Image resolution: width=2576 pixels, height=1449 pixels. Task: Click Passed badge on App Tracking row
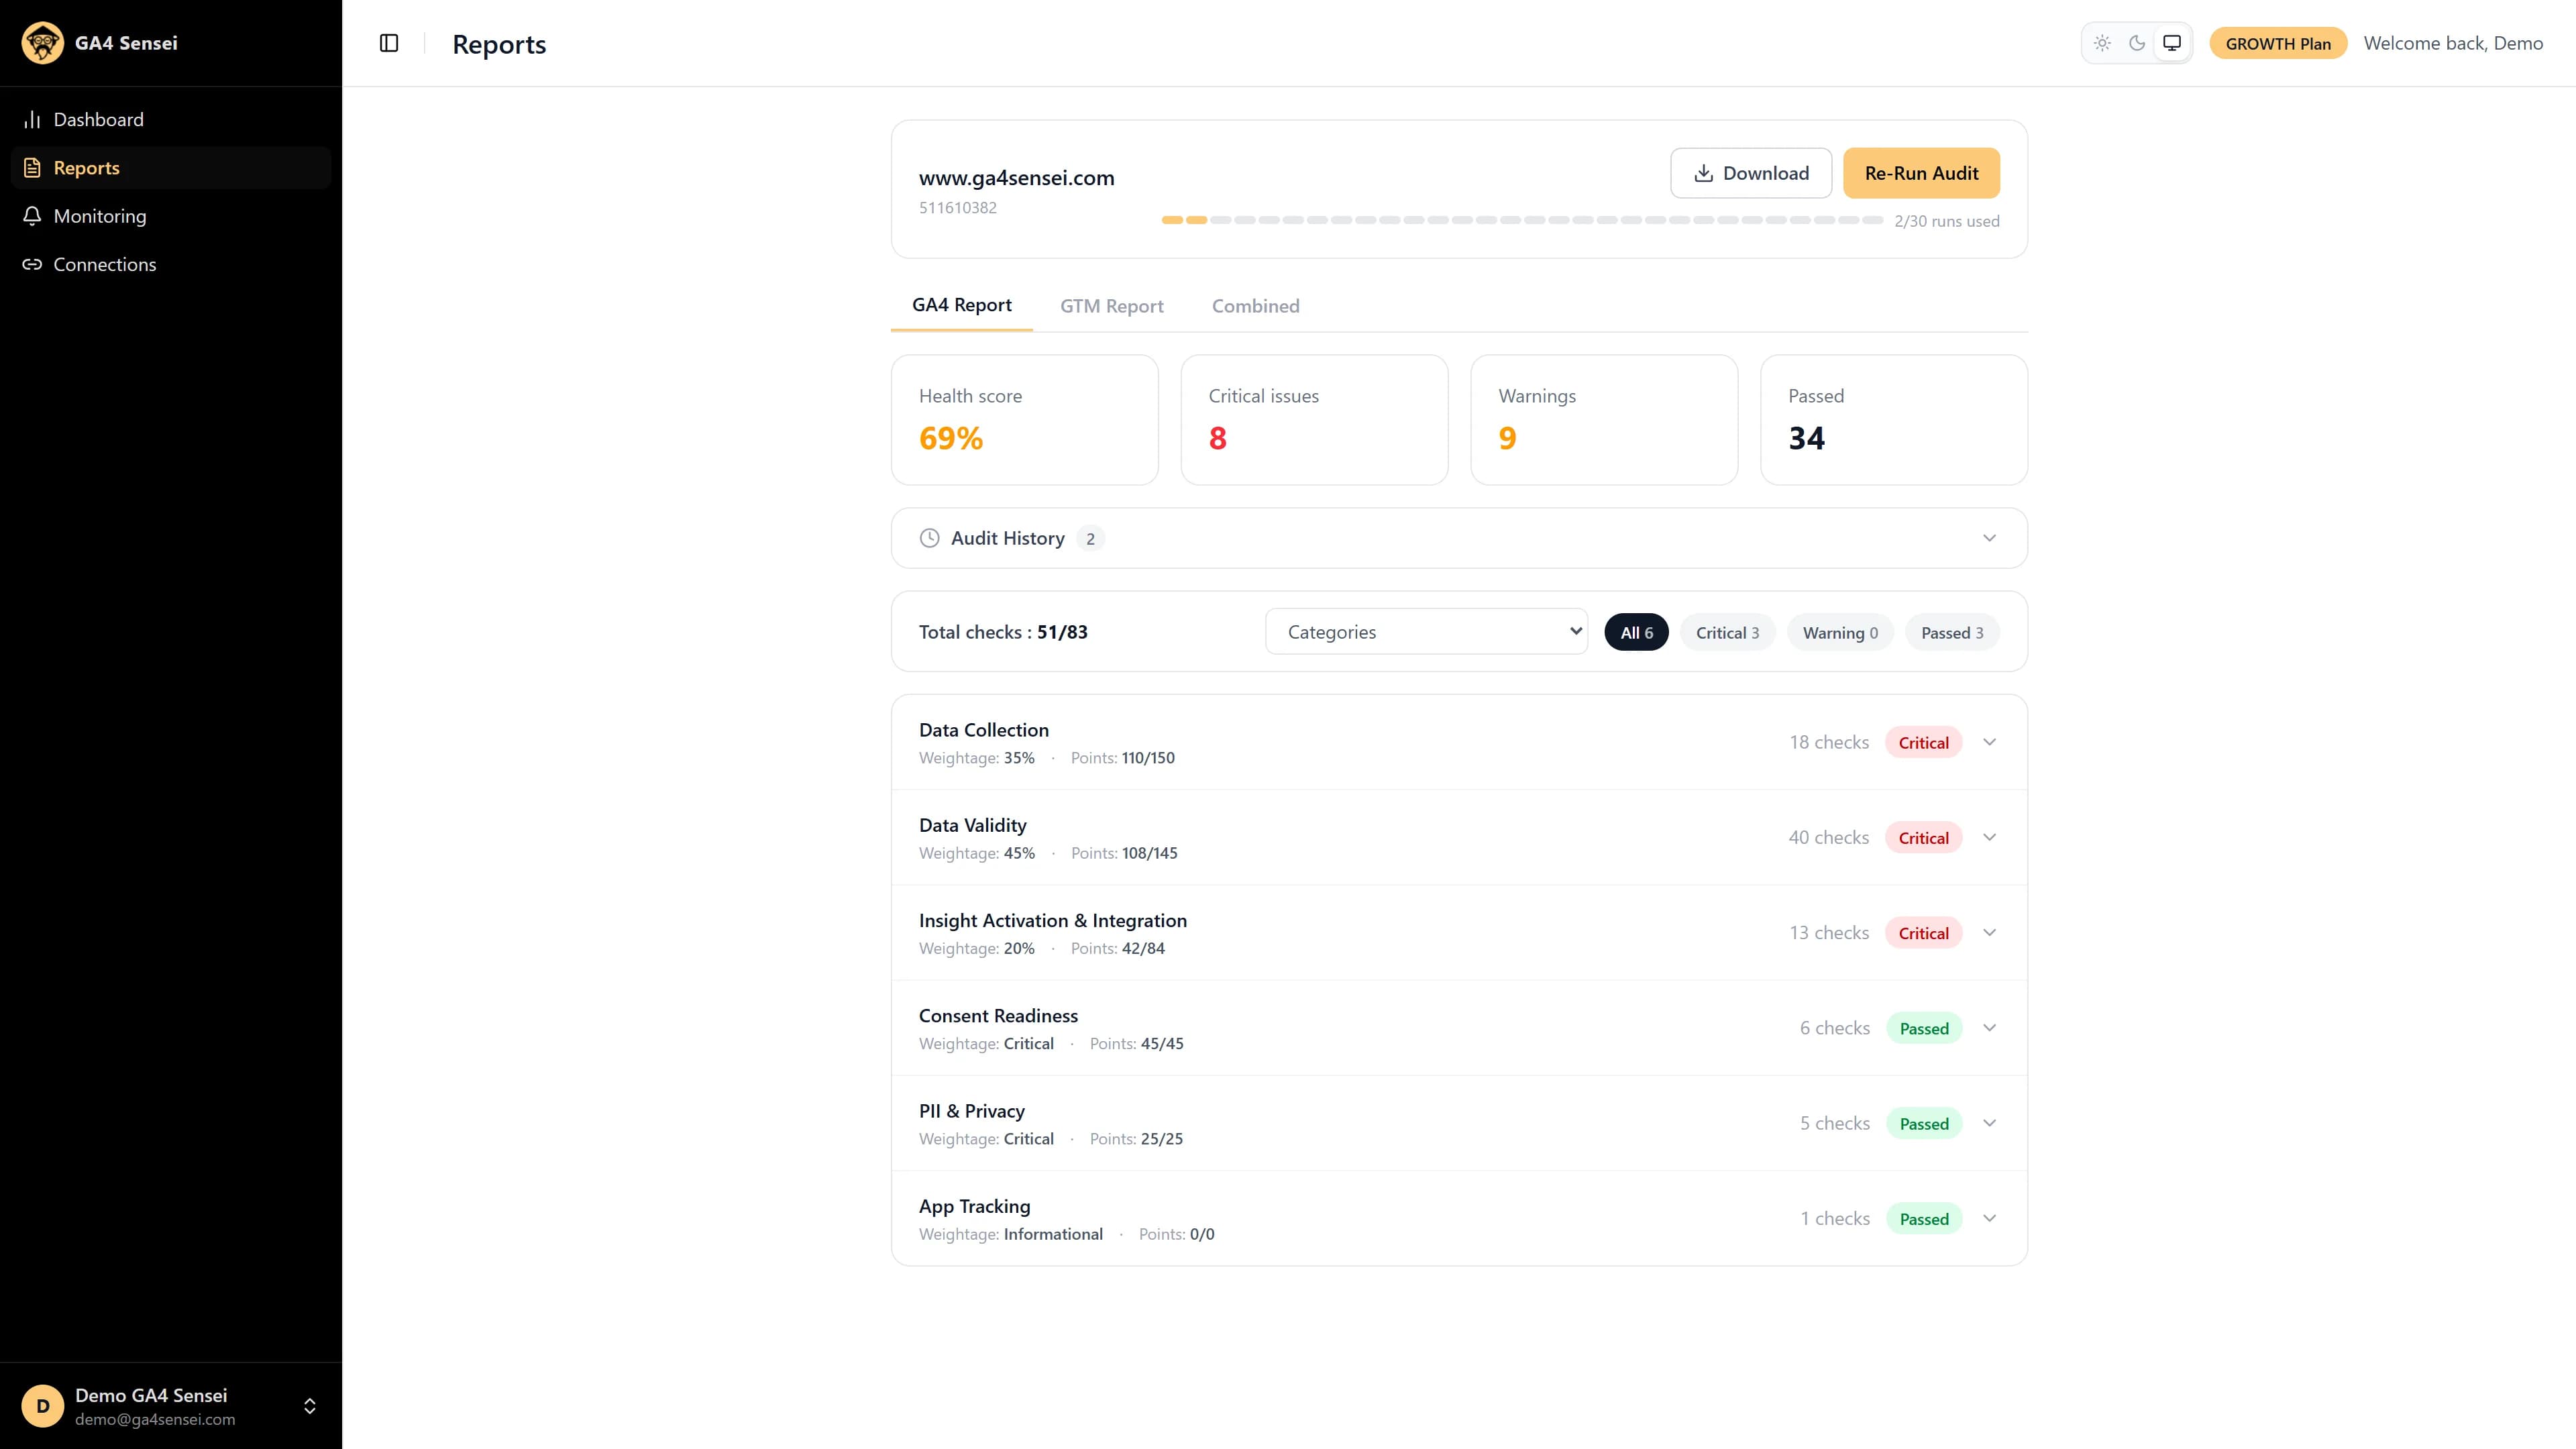click(1924, 1219)
